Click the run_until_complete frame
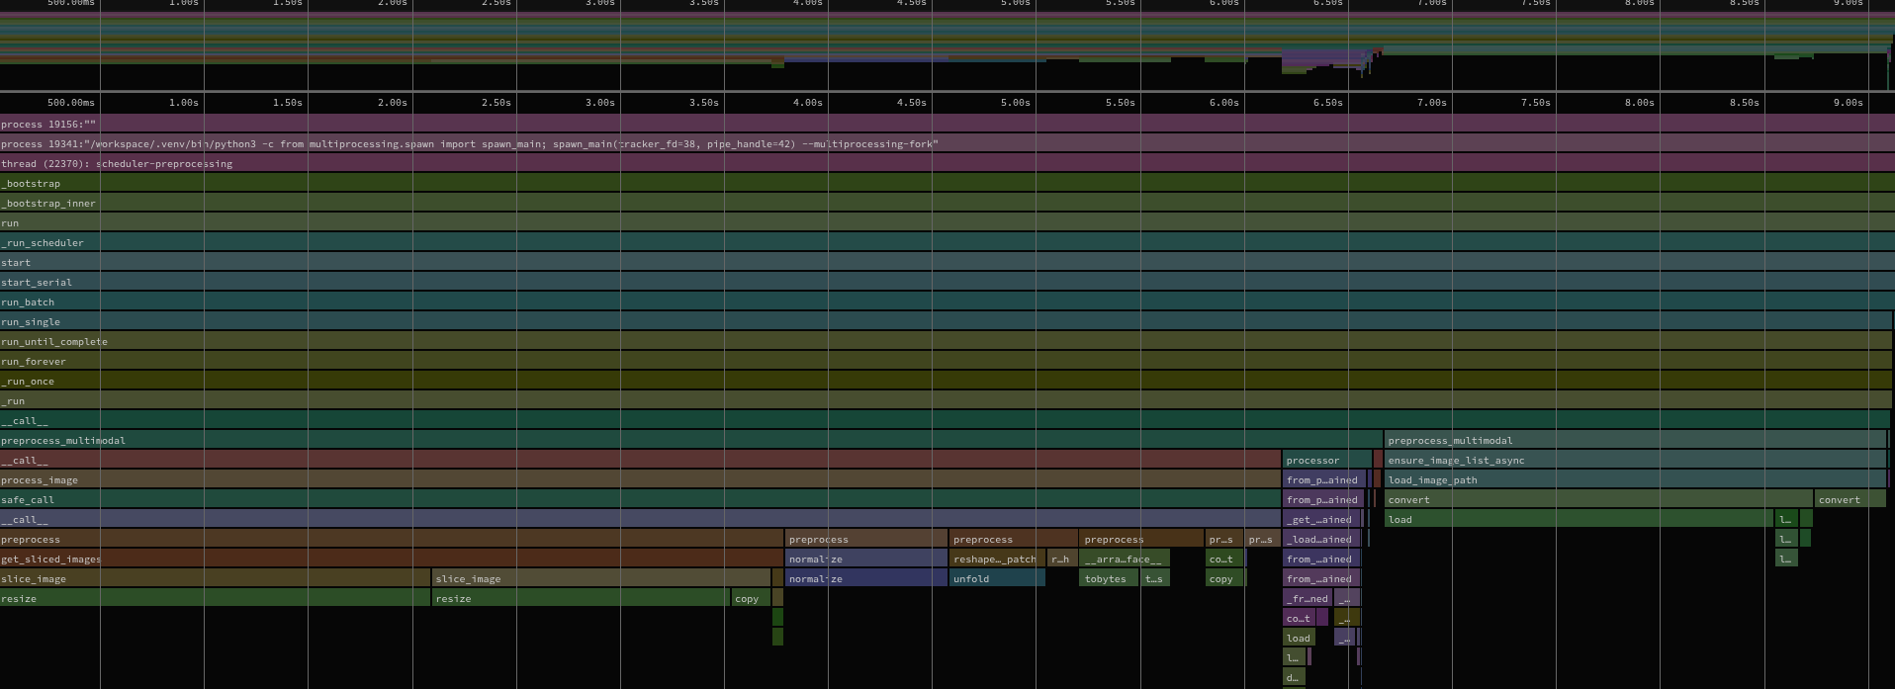The image size is (1895, 689). pyautogui.click(x=946, y=341)
